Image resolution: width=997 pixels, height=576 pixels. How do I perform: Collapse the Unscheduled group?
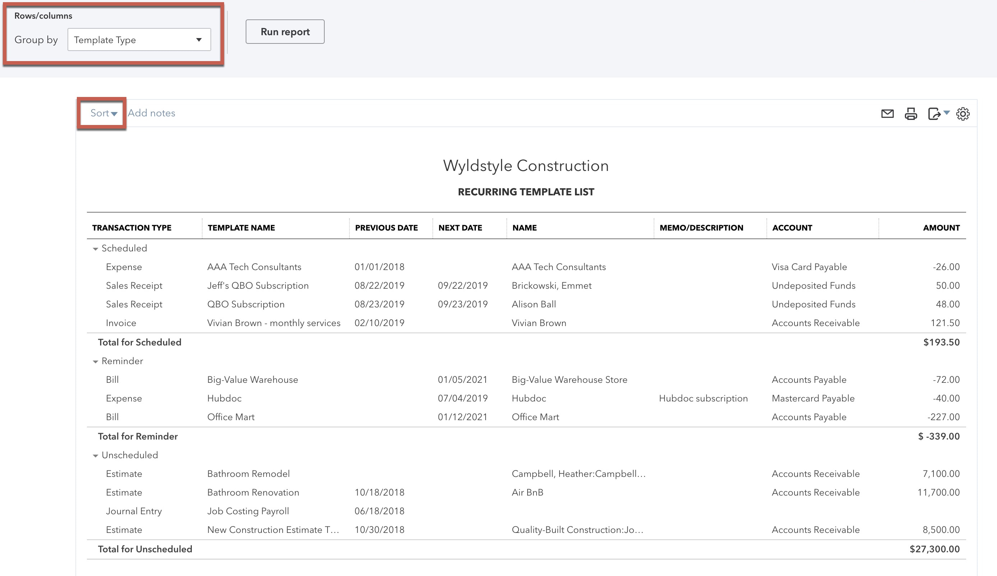click(x=95, y=456)
